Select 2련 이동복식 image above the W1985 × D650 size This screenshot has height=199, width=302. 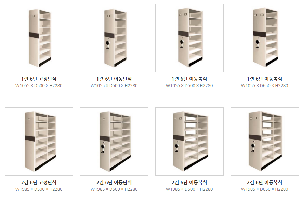(265, 142)
